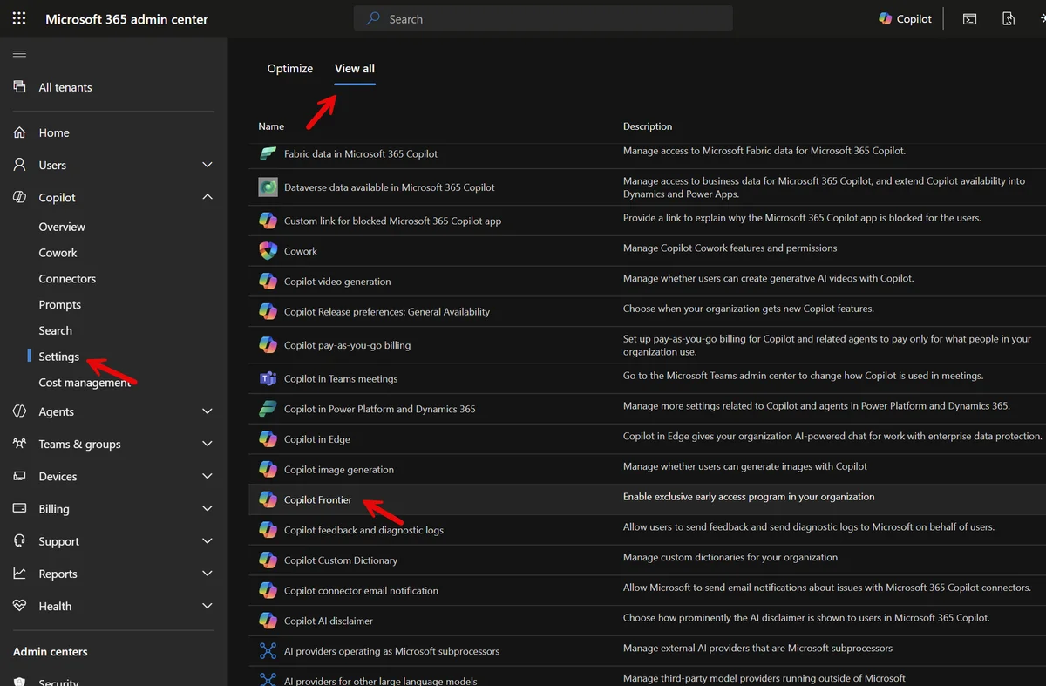
Task: Select the View all tab
Action: [355, 68]
